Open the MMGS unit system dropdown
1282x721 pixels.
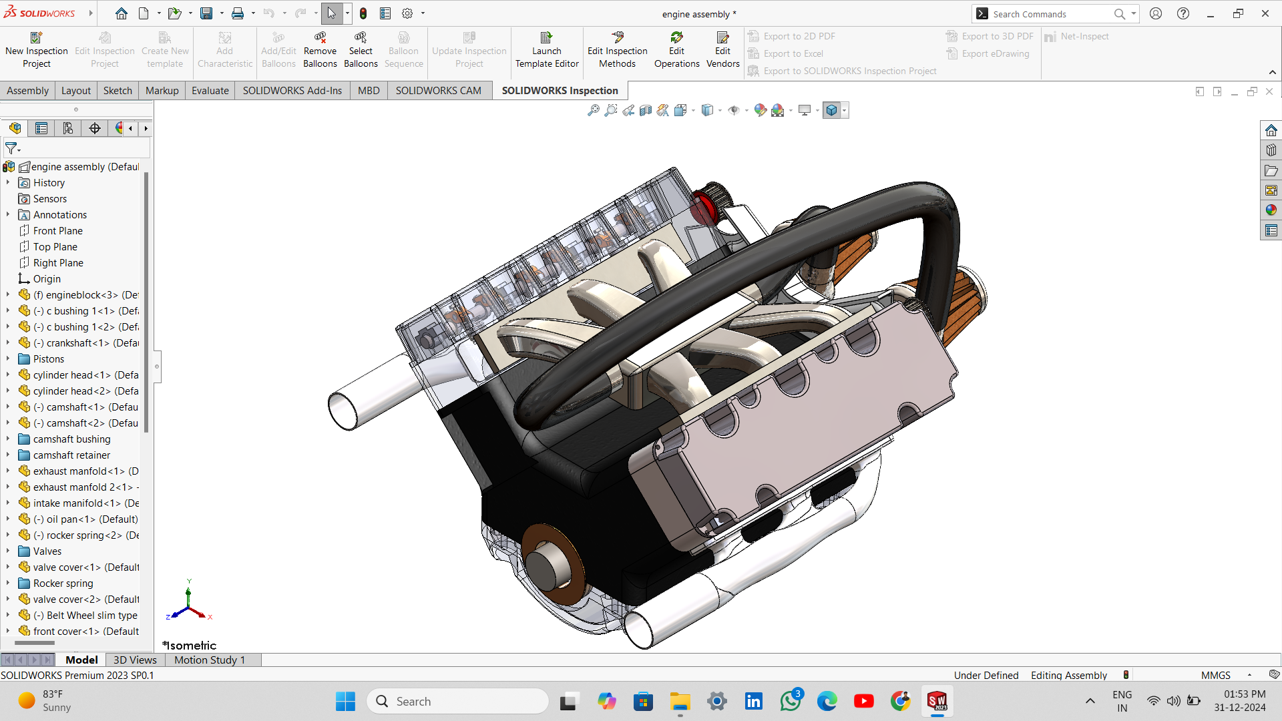(x=1249, y=676)
